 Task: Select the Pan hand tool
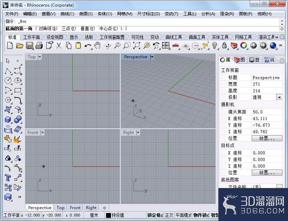(97, 45)
